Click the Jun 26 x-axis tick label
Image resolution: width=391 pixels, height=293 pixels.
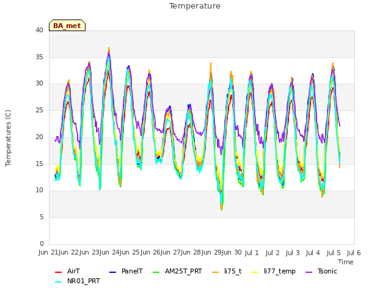pos(151,252)
